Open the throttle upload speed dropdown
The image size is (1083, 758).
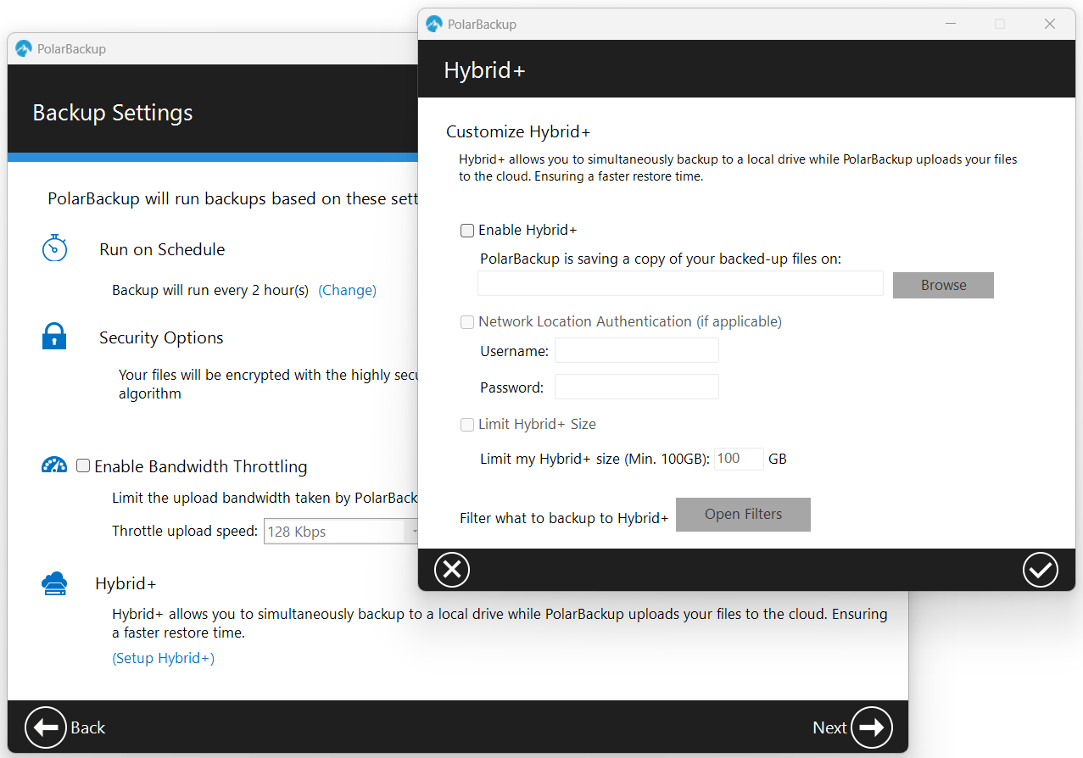(x=413, y=532)
